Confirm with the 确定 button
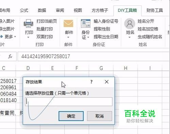 click(71, 116)
